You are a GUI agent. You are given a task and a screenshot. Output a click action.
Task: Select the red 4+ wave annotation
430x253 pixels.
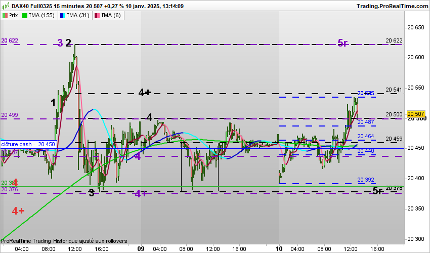pos(18,210)
